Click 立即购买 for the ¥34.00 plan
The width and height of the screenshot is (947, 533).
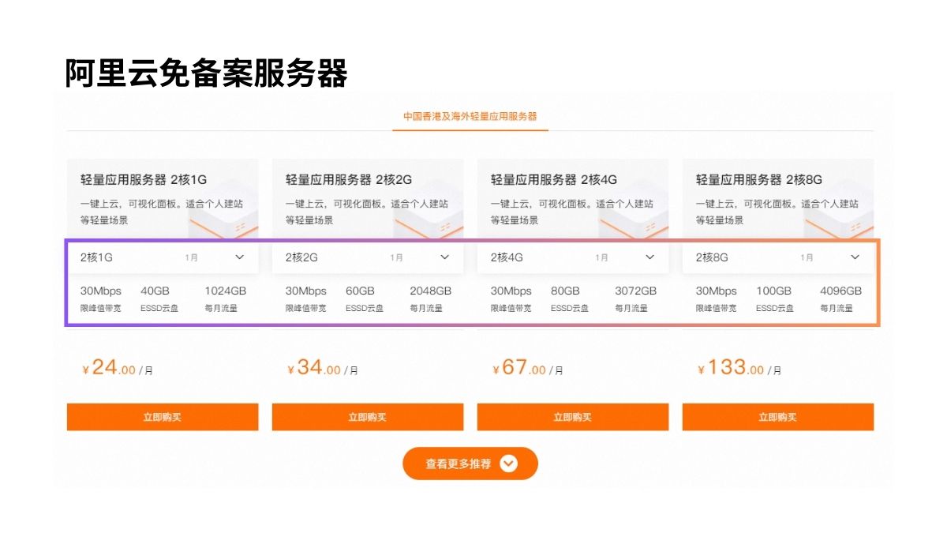point(368,417)
